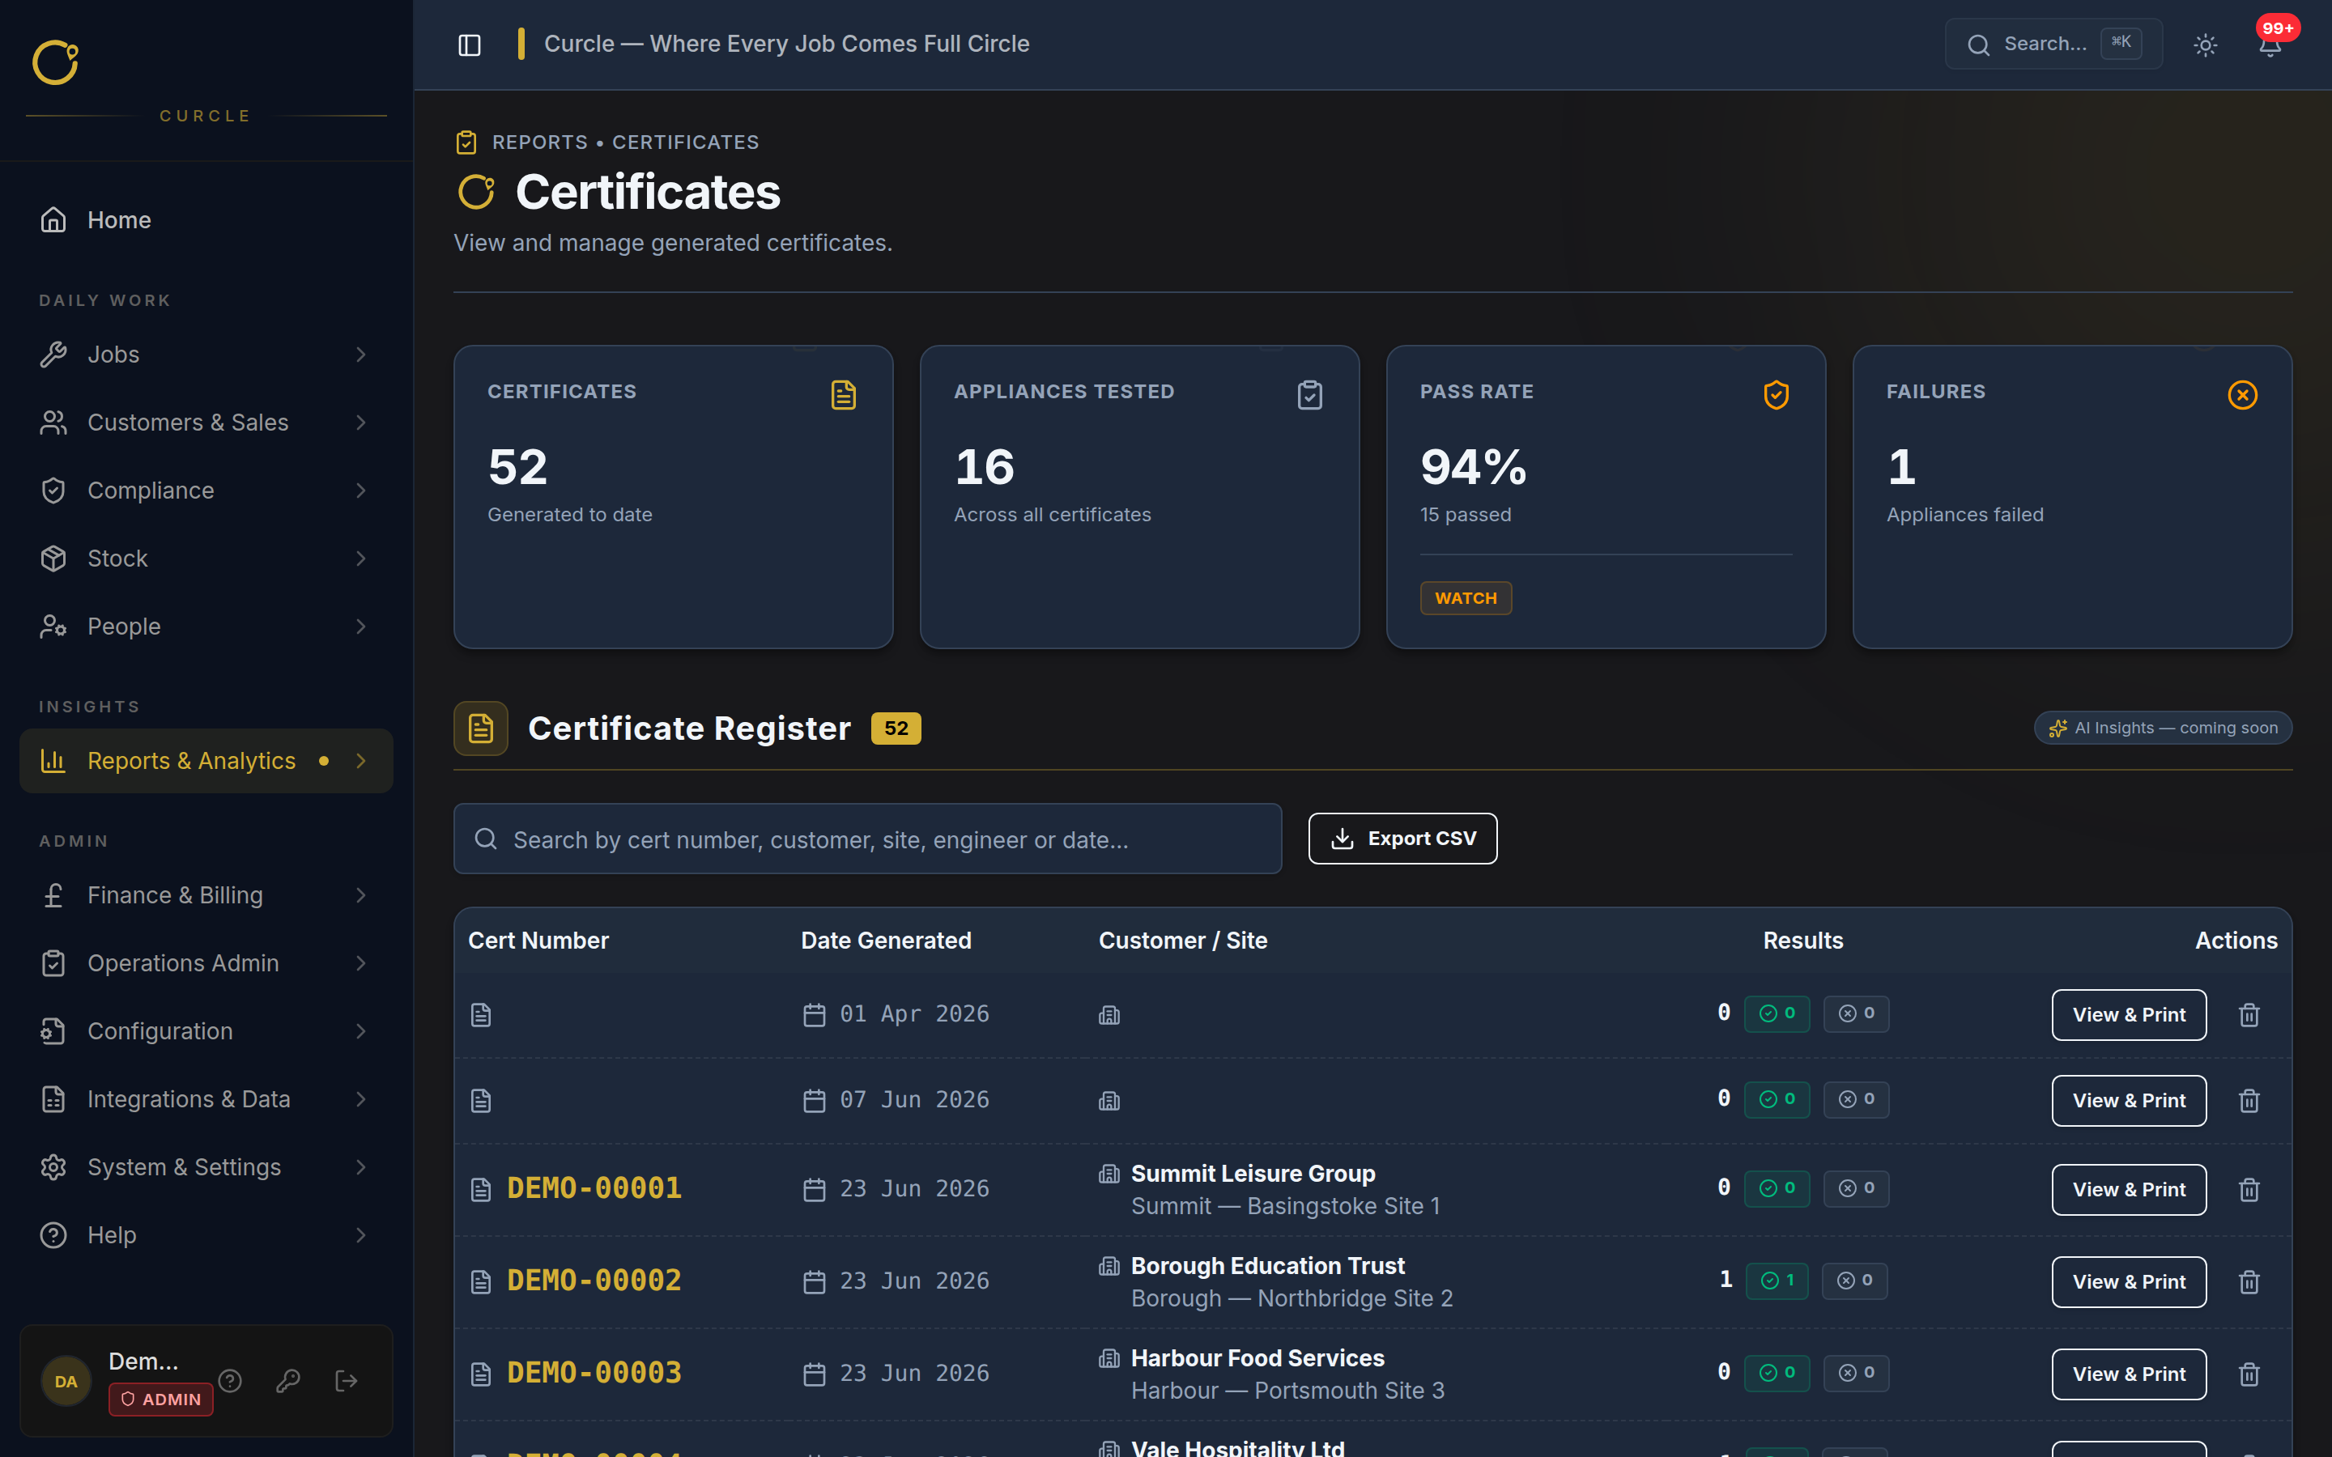Viewport: 2332px width, 1457px height.
Task: Open the notifications bell
Action: 2270,45
